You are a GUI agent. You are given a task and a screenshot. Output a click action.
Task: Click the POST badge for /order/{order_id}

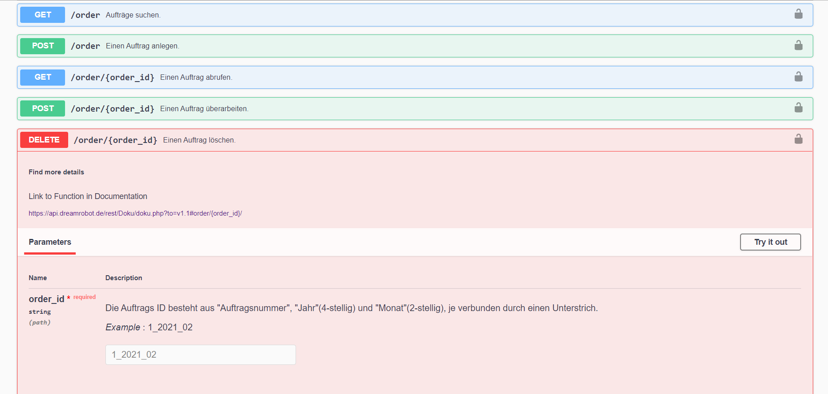click(43, 108)
